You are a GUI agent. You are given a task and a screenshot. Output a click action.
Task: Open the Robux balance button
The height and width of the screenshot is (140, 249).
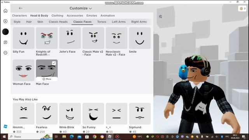coord(242,9)
